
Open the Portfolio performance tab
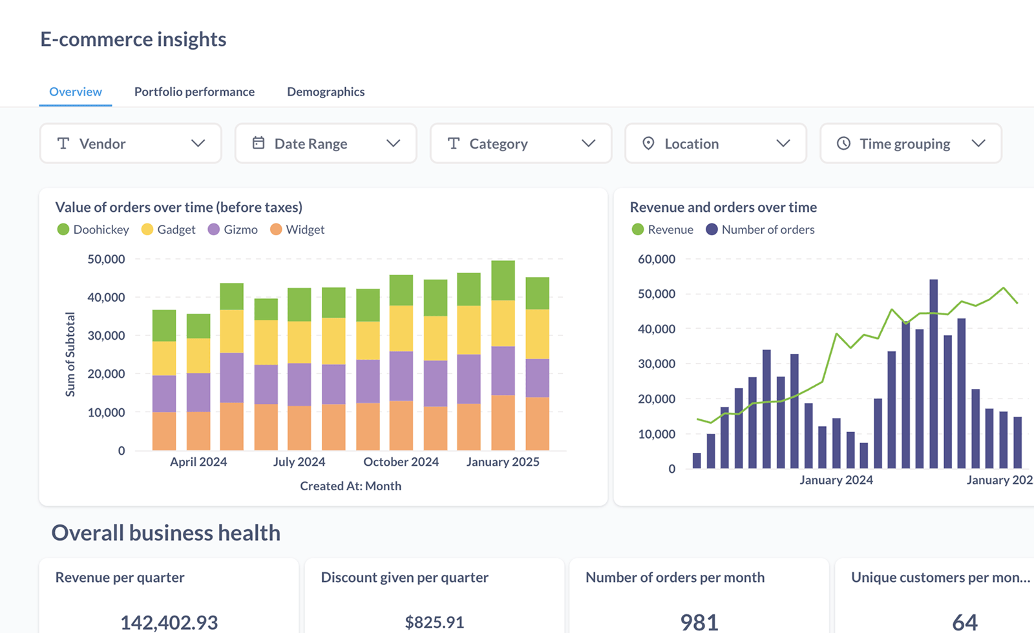tap(195, 92)
